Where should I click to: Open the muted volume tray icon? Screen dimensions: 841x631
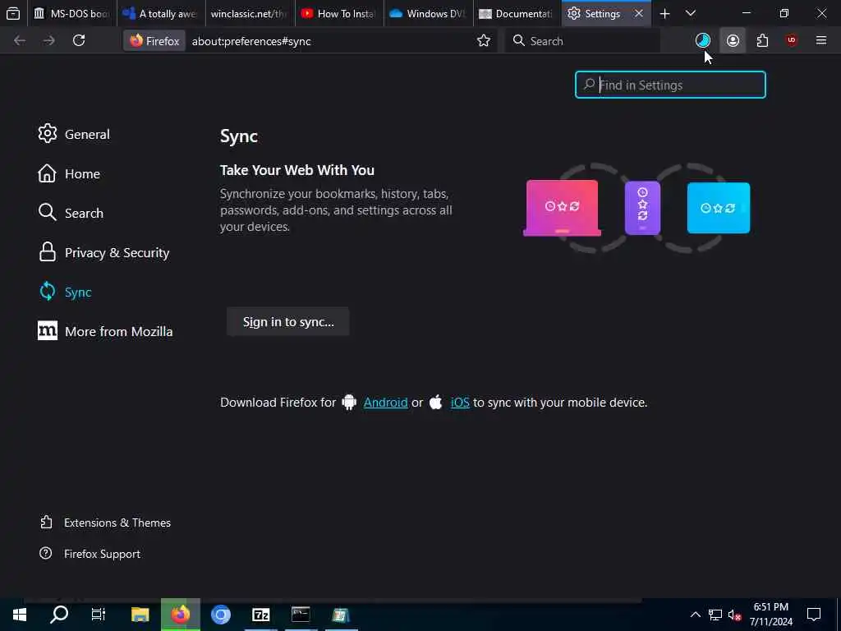click(x=734, y=615)
